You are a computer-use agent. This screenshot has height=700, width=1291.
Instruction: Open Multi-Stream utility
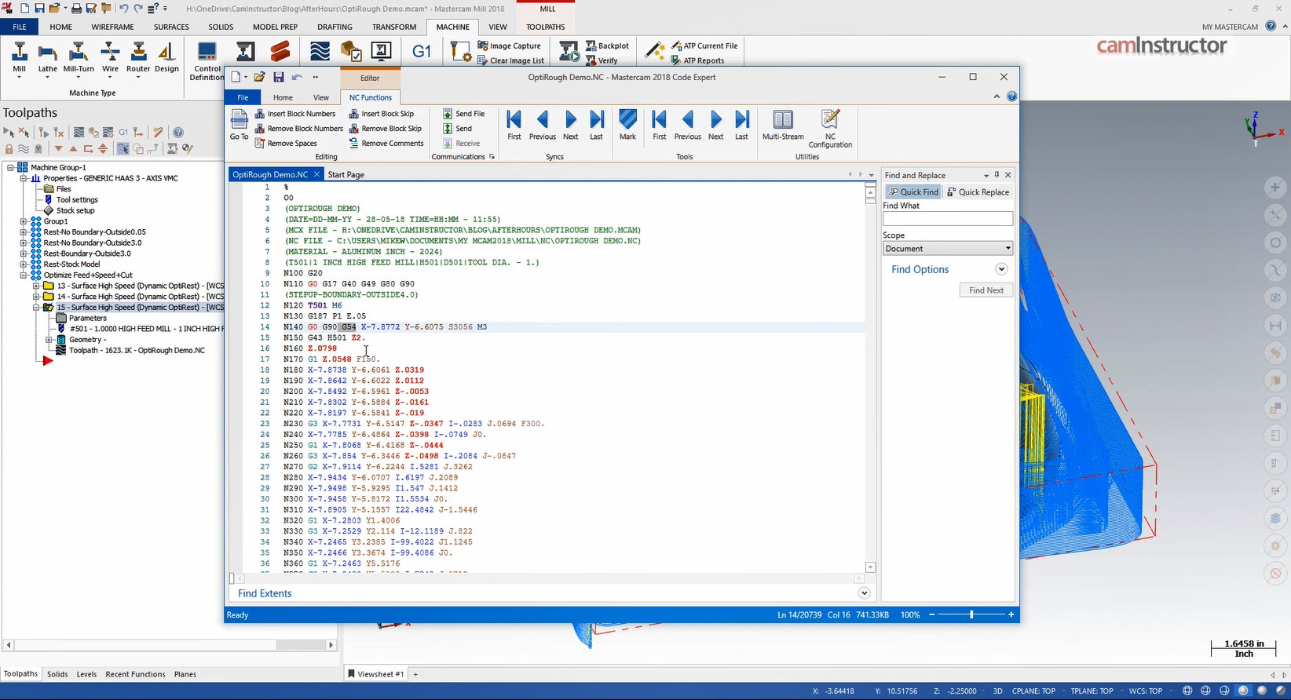783,126
